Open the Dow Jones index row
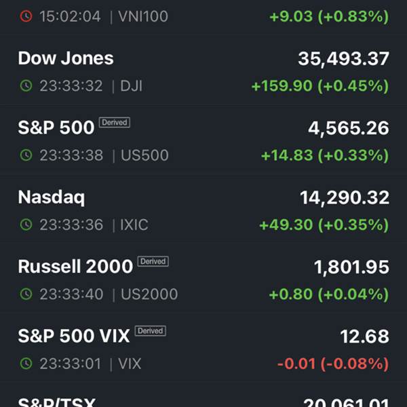The height and width of the screenshot is (407, 407). point(203,71)
